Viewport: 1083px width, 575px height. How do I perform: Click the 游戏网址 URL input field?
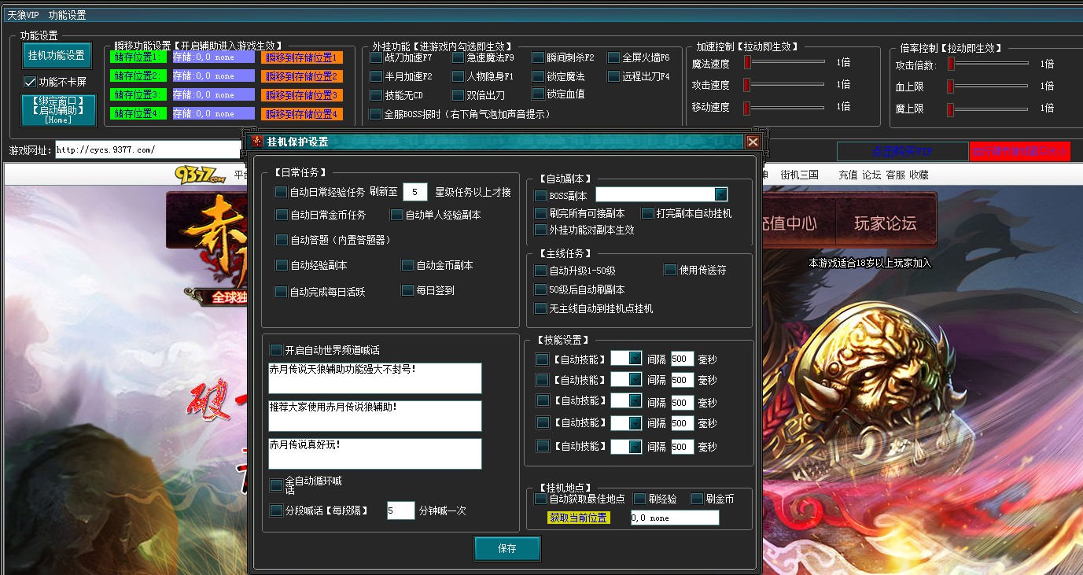coord(149,149)
